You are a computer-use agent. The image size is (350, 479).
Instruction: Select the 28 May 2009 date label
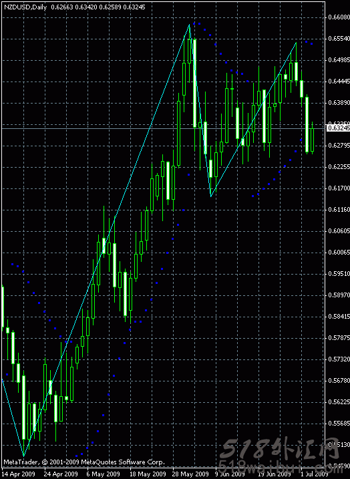189,474
